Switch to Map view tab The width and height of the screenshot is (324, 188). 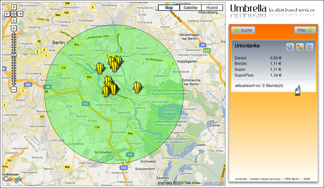[169, 8]
